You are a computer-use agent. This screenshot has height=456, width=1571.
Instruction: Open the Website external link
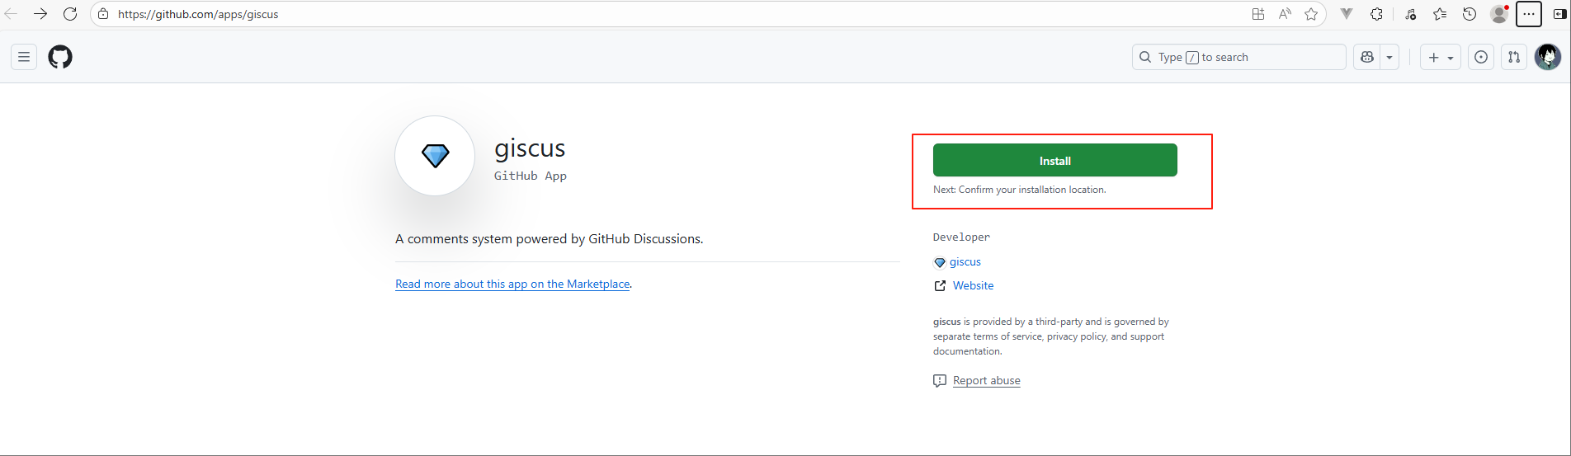[x=973, y=285]
